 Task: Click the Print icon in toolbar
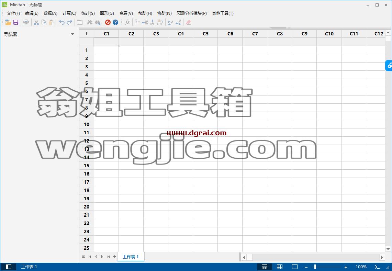coord(26,23)
